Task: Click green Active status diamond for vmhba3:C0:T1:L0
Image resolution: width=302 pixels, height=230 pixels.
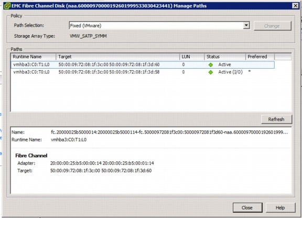Action: point(211,65)
